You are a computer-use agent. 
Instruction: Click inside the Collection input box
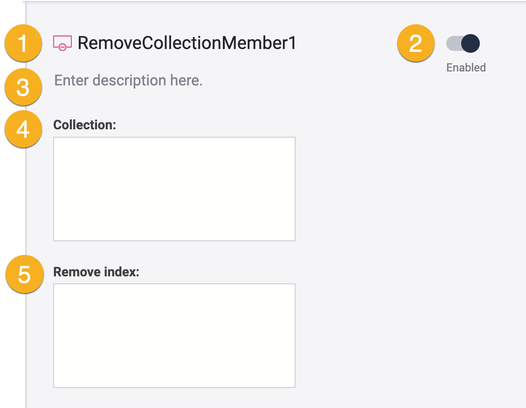[174, 189]
